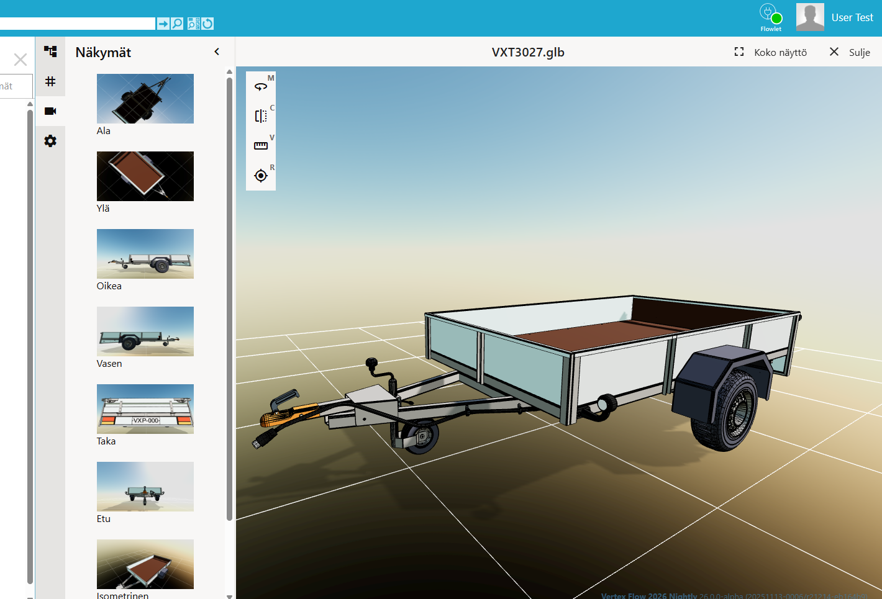Click the recenter target tool
The image size is (882, 599).
pos(261,176)
